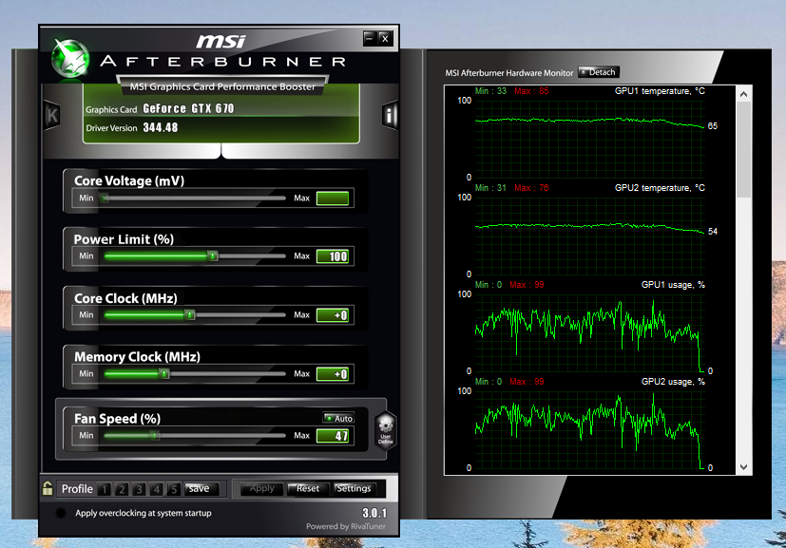Click the hardware monitor scroll up arrow
Screen dimensions: 786x548
point(743,94)
